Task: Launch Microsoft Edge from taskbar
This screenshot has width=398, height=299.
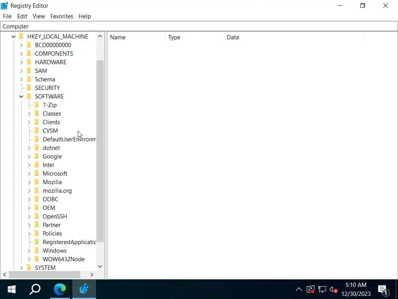Action: pos(60,289)
